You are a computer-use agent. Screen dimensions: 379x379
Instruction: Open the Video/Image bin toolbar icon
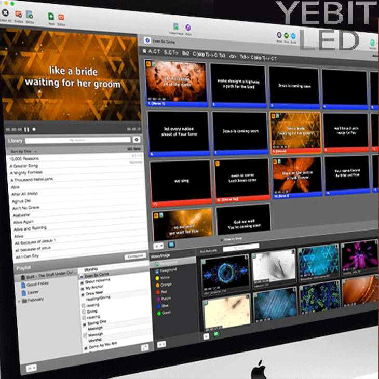[176, 26]
